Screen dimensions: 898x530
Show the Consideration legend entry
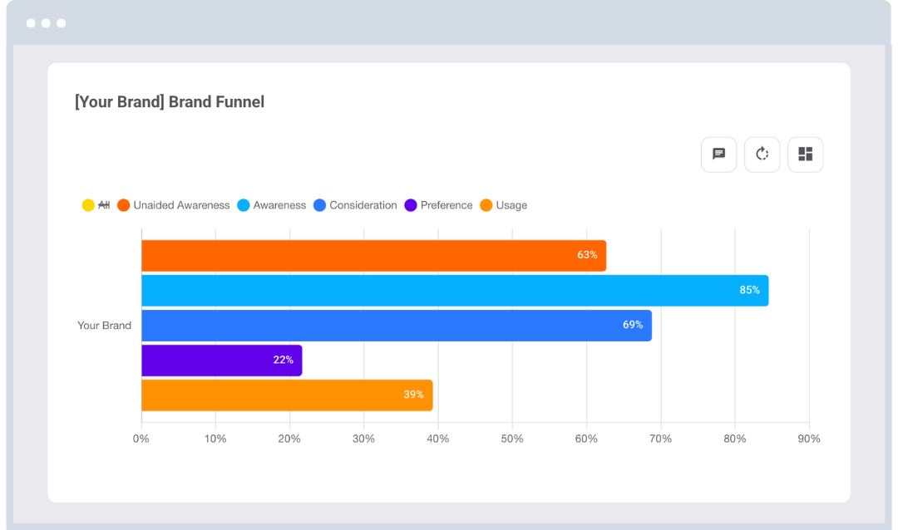point(356,205)
